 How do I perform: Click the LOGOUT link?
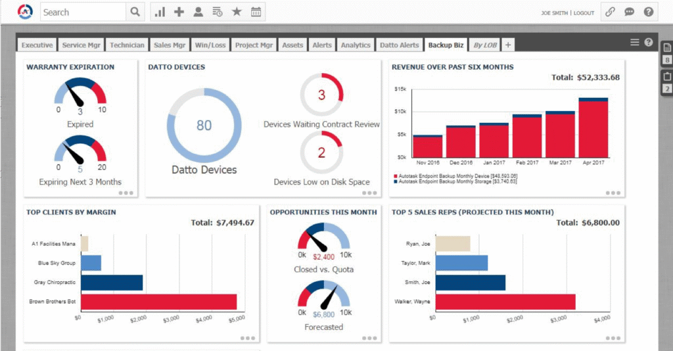coord(584,13)
